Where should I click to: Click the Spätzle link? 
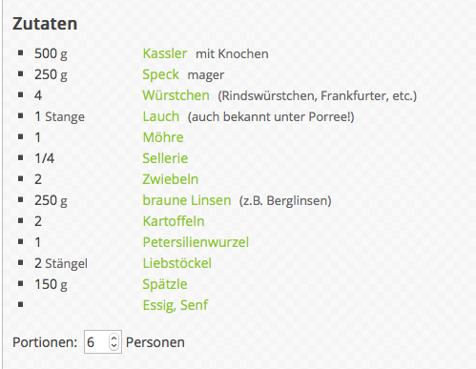tap(165, 285)
